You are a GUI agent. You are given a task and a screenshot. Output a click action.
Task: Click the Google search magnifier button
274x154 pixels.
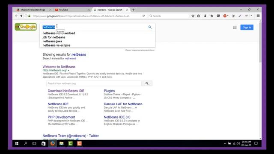(150, 27)
